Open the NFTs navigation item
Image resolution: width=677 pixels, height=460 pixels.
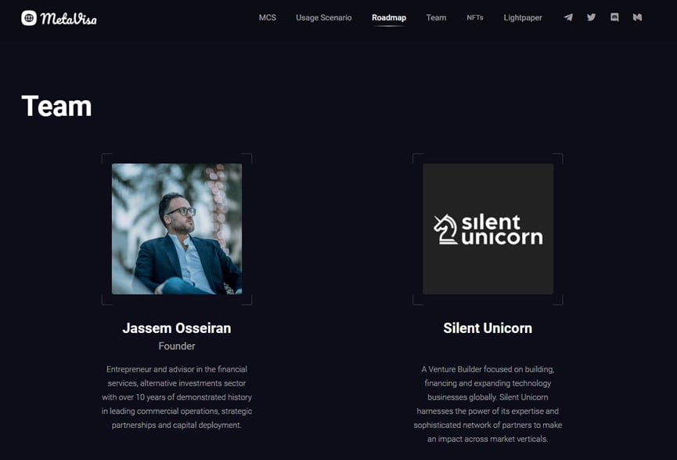(x=475, y=18)
